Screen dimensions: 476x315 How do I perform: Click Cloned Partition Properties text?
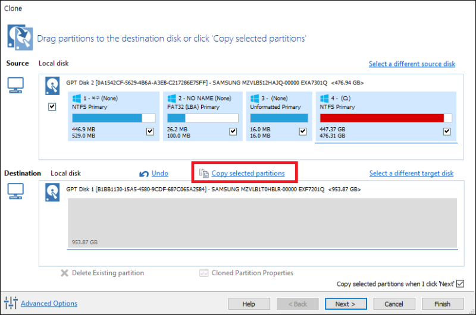click(252, 273)
